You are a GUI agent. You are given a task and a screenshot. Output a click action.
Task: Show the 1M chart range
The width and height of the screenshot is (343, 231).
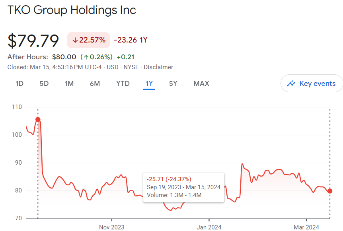click(69, 83)
